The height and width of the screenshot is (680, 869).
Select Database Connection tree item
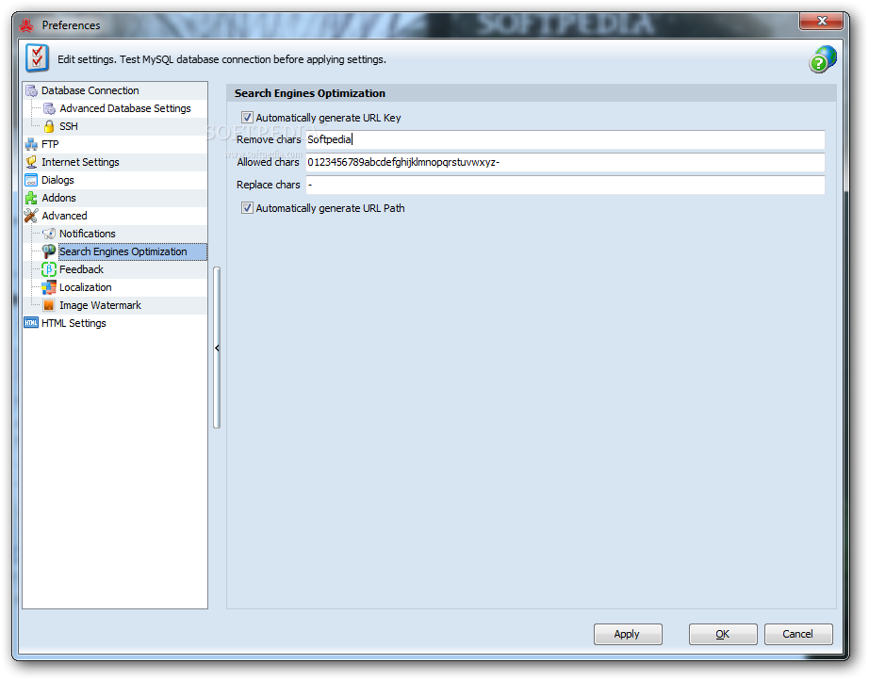coord(90,90)
